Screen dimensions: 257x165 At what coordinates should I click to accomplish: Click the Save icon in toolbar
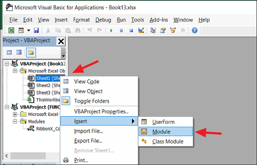coord(36,30)
